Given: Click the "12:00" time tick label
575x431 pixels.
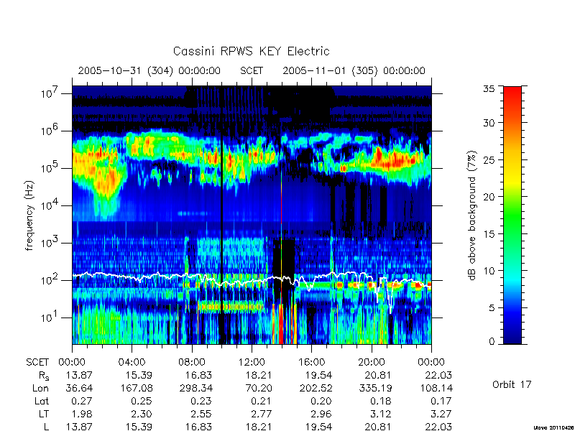Looking at the screenshot, I should click(252, 362).
